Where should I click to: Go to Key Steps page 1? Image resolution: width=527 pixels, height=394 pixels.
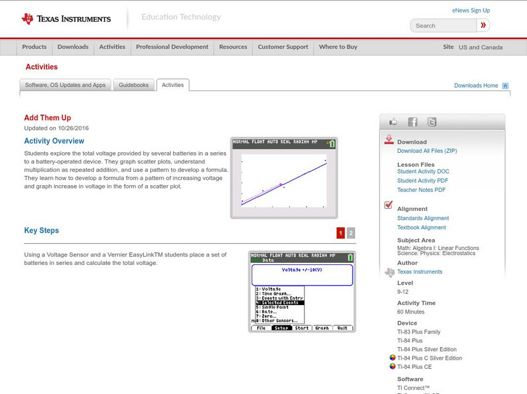point(341,233)
